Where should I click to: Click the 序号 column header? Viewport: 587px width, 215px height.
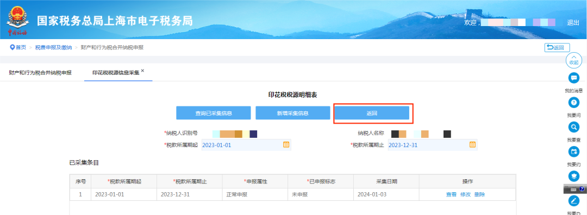(80, 181)
